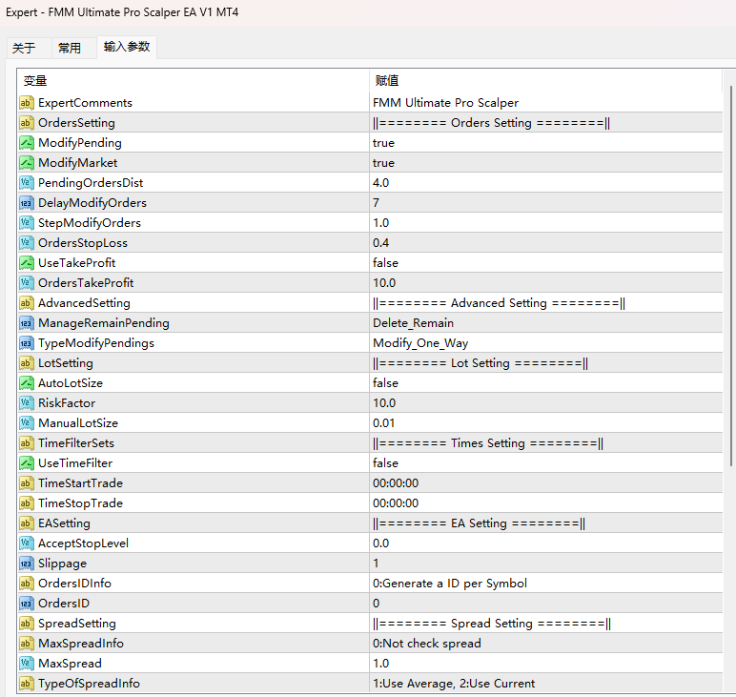
Task: Click the AdvancedSetting string icon
Action: (27, 303)
